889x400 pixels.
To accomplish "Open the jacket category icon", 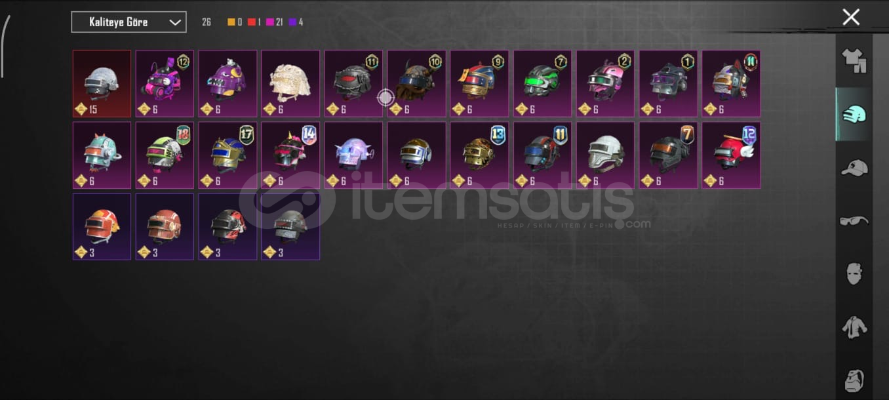I will pyautogui.click(x=854, y=327).
